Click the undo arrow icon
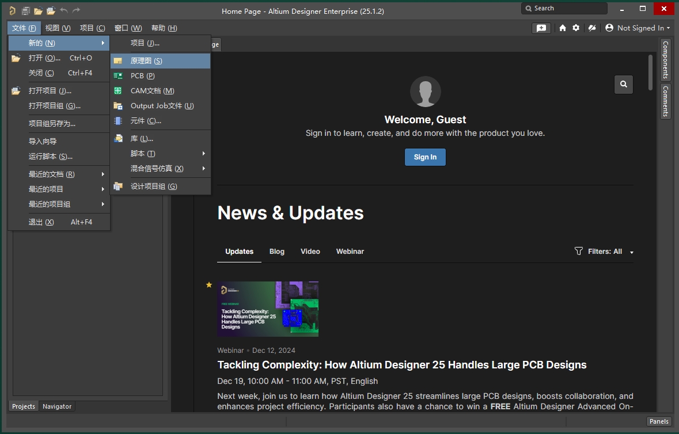 click(x=64, y=10)
